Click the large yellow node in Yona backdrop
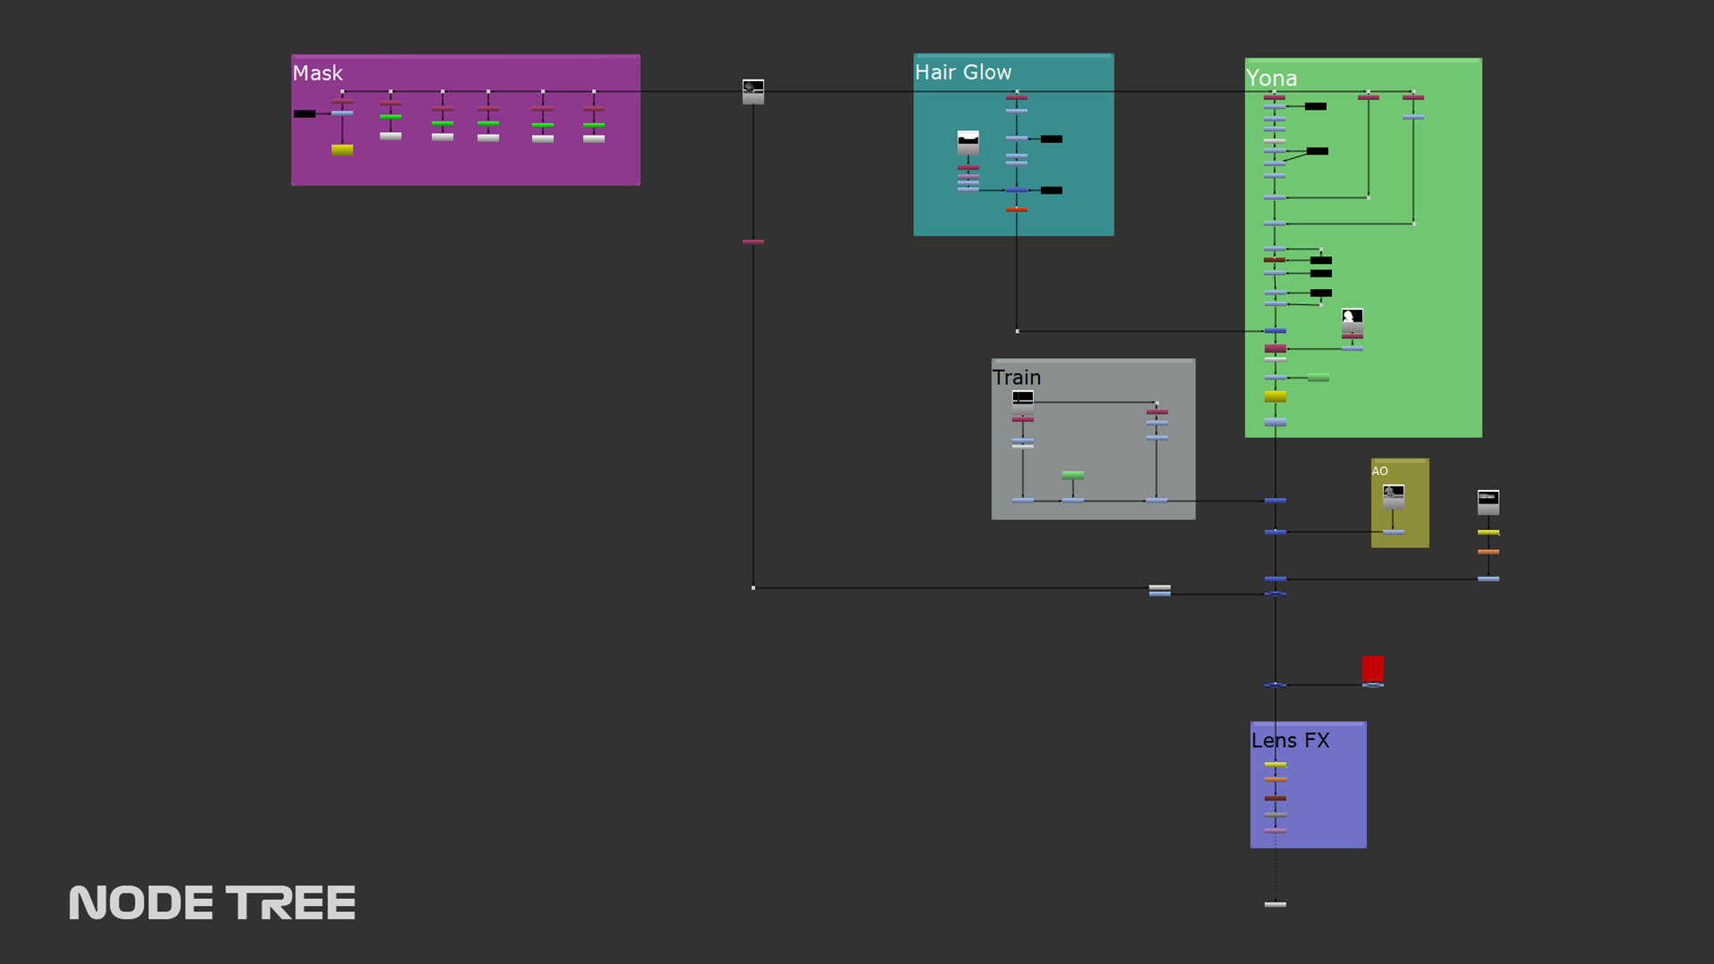This screenshot has width=1714, height=964. [x=1275, y=396]
